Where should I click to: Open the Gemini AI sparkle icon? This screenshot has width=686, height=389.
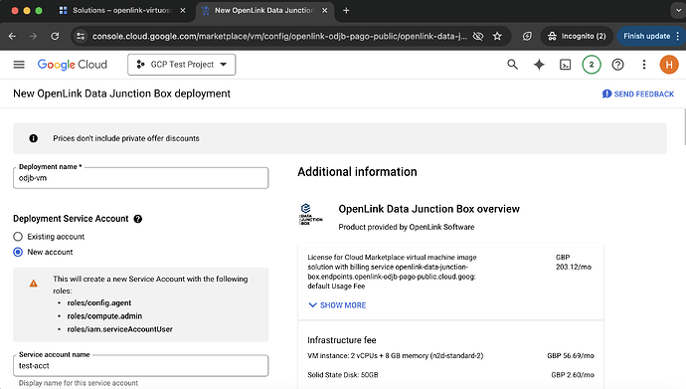(539, 65)
